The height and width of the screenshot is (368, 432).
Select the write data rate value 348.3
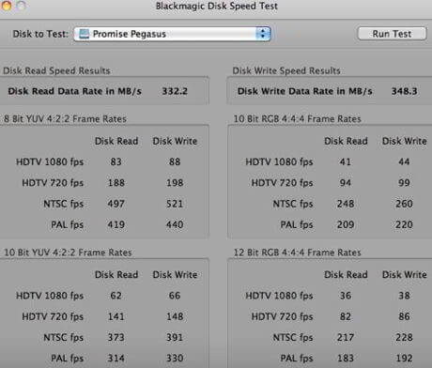click(404, 91)
